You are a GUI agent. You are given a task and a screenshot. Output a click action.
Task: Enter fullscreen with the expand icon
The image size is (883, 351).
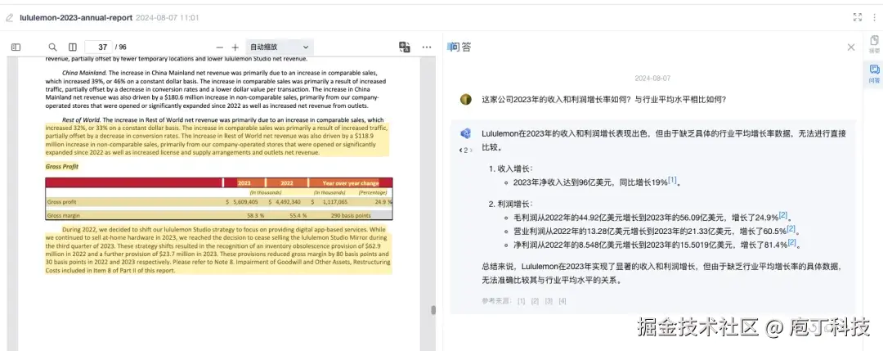coord(858,17)
